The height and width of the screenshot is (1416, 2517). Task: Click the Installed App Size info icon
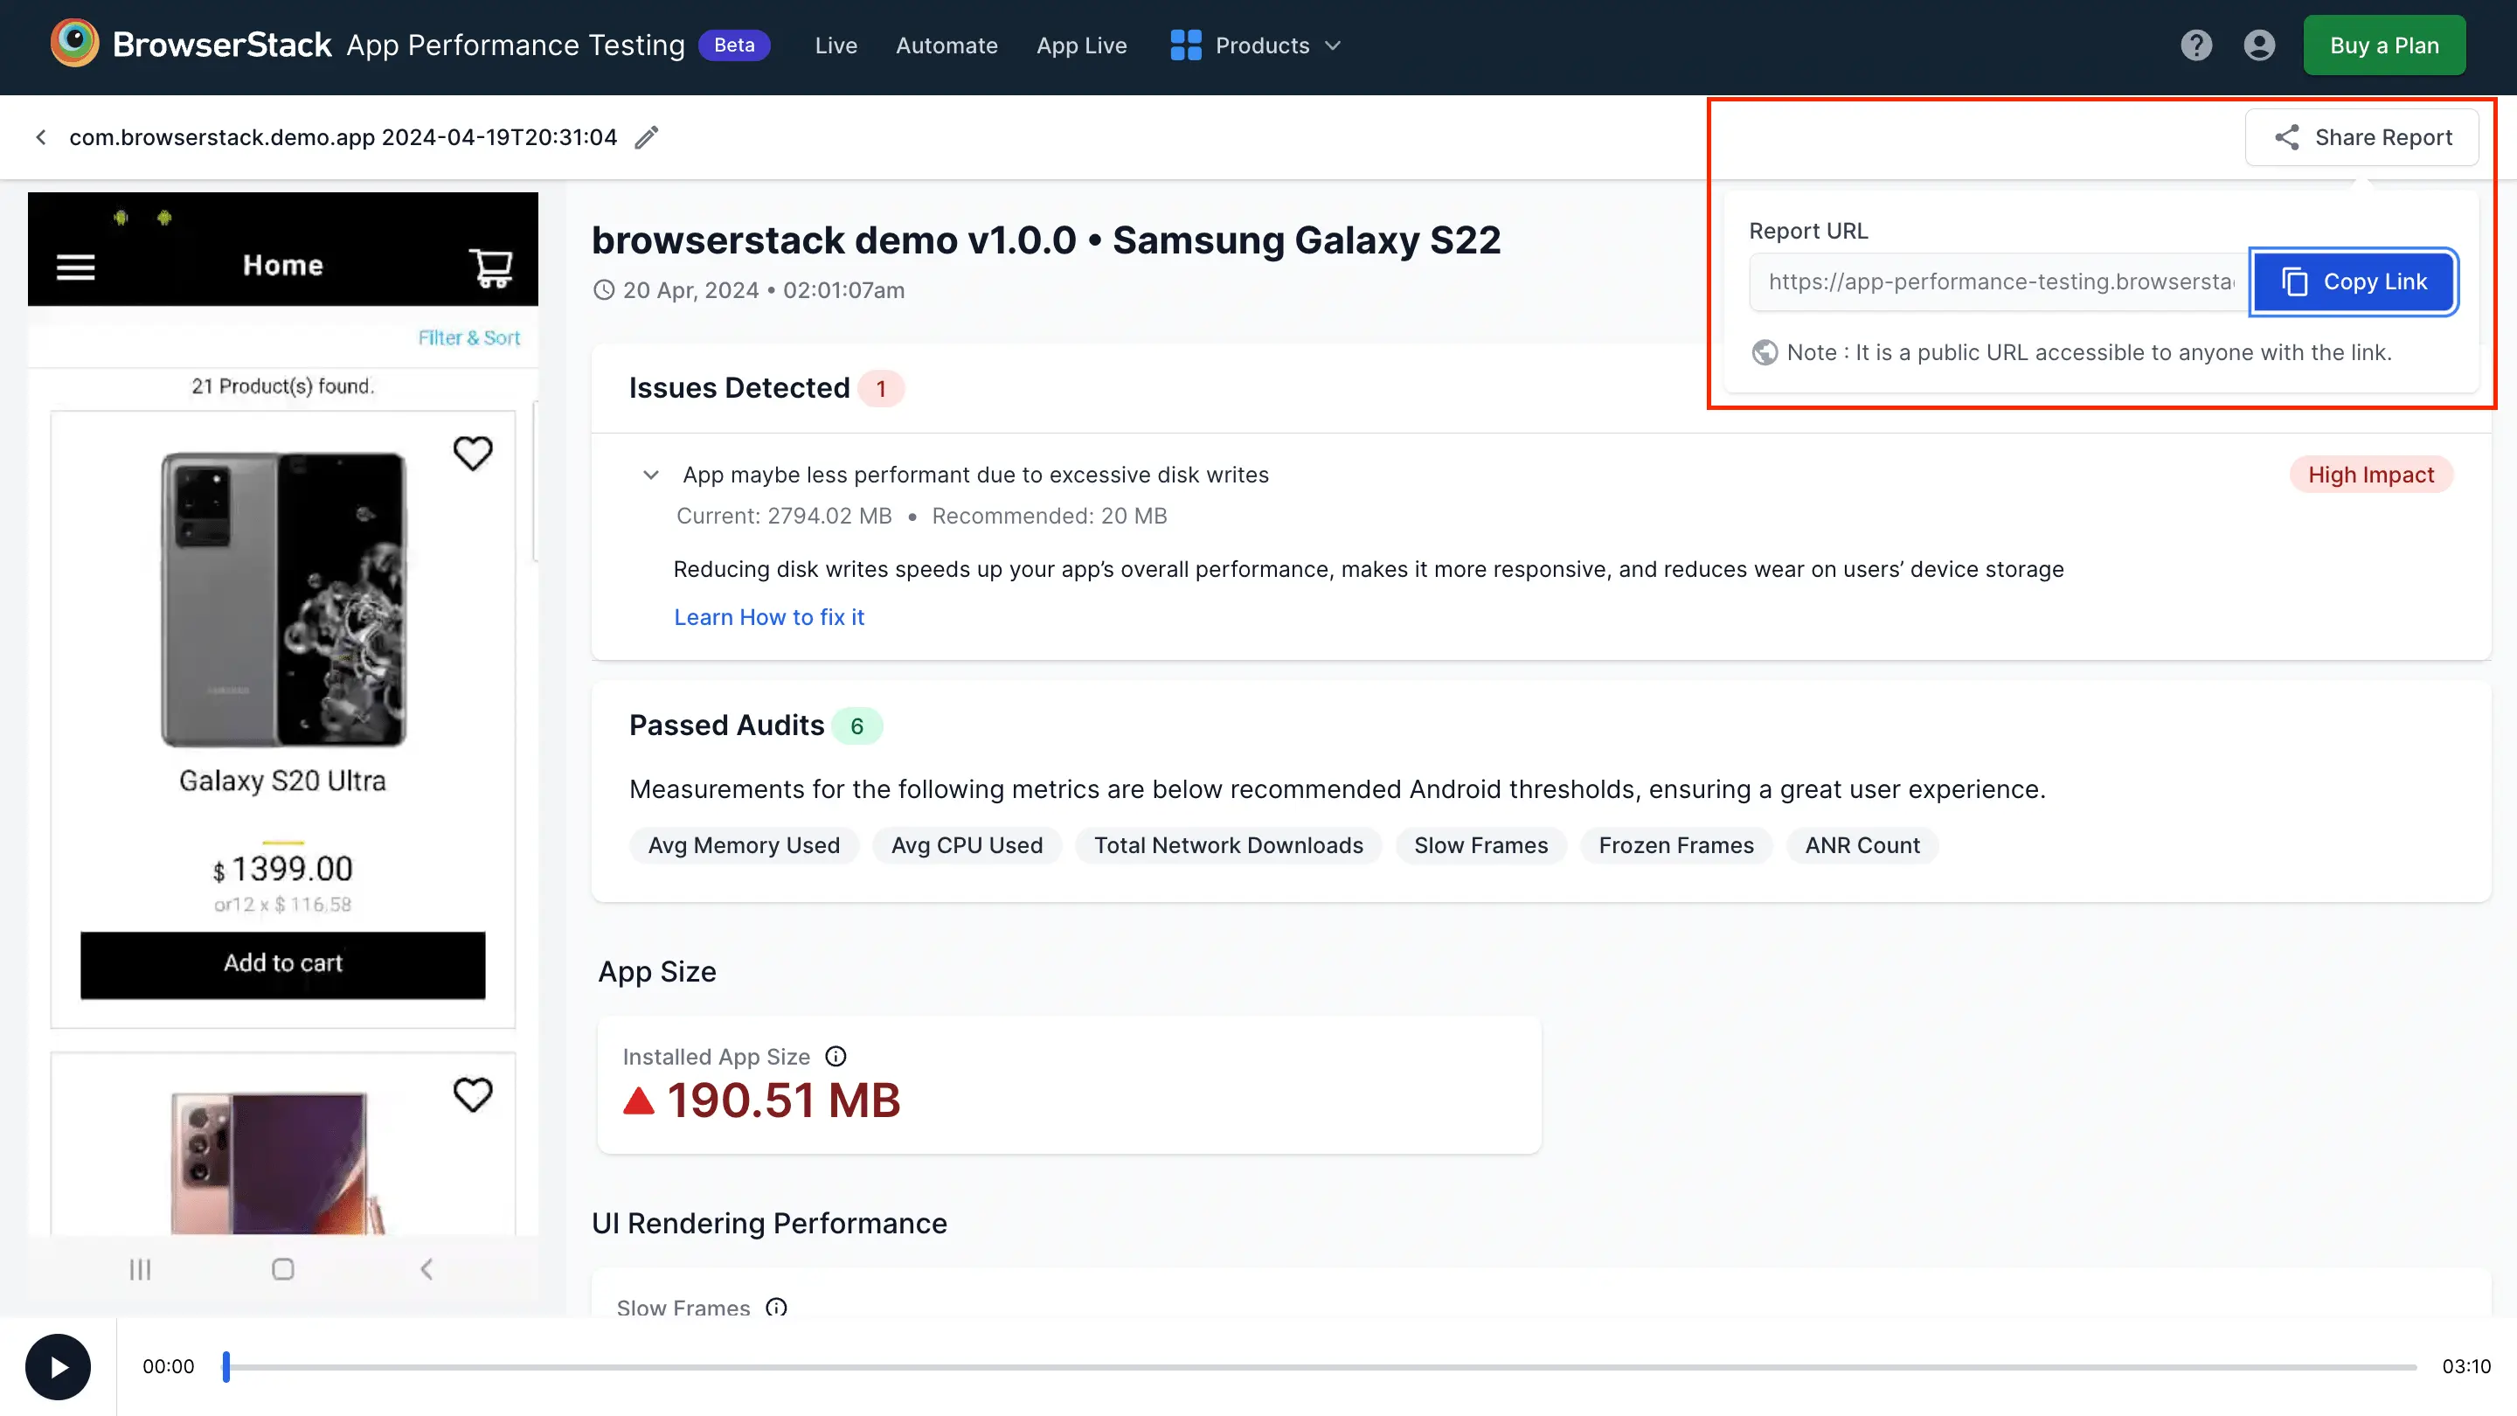836,1057
